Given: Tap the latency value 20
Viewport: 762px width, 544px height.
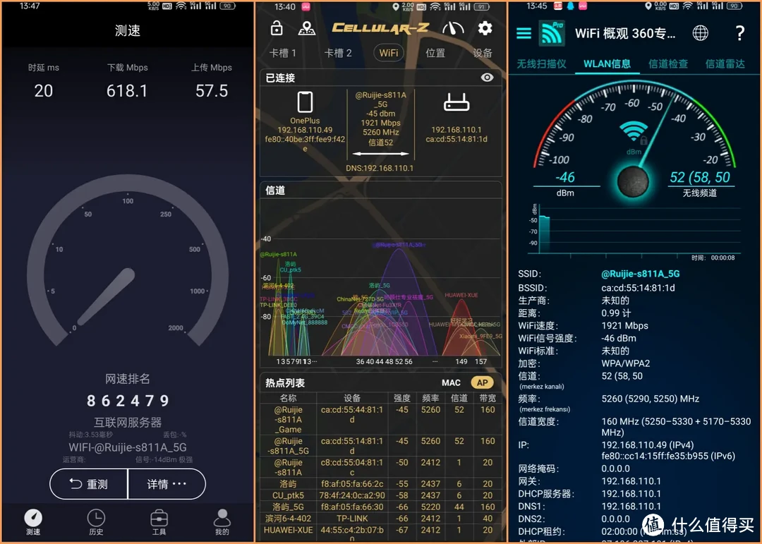Looking at the screenshot, I should pos(43,90).
